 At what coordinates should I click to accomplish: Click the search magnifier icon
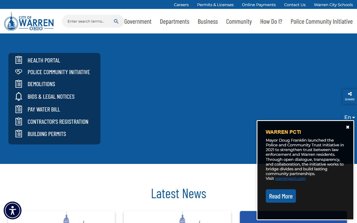pyautogui.click(x=116, y=21)
